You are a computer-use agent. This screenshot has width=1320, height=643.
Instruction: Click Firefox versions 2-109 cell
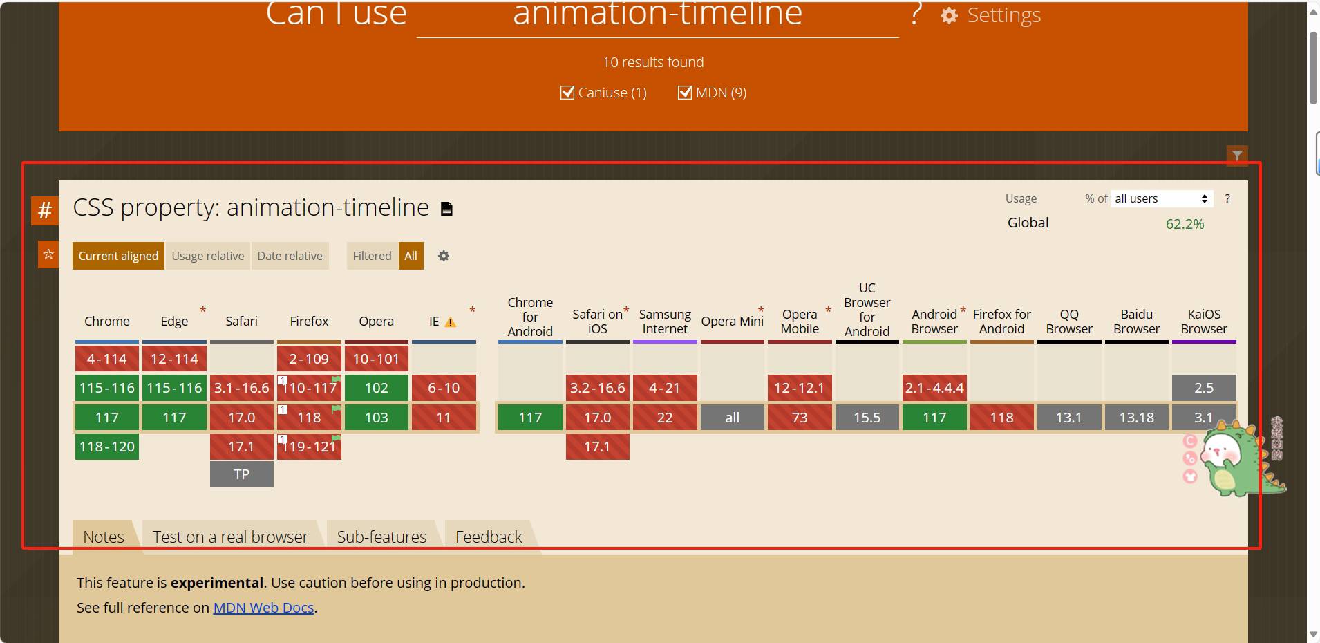point(309,359)
